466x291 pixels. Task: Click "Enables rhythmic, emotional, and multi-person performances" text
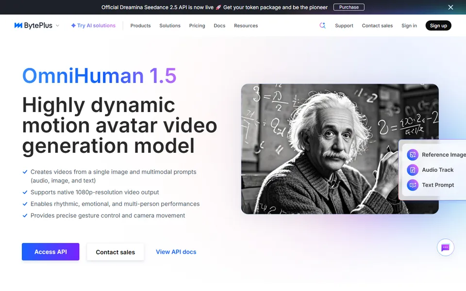point(115,204)
